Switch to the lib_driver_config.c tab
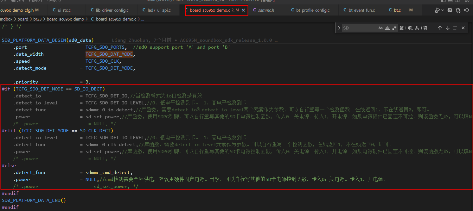 point(112,10)
